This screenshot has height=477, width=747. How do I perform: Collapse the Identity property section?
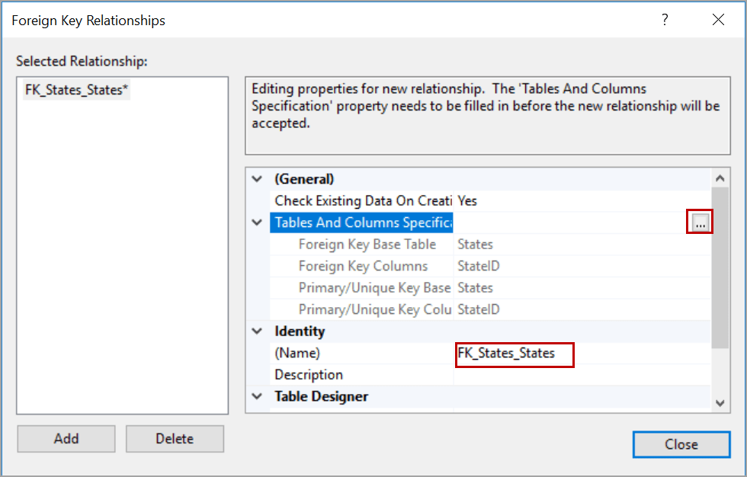tap(257, 331)
